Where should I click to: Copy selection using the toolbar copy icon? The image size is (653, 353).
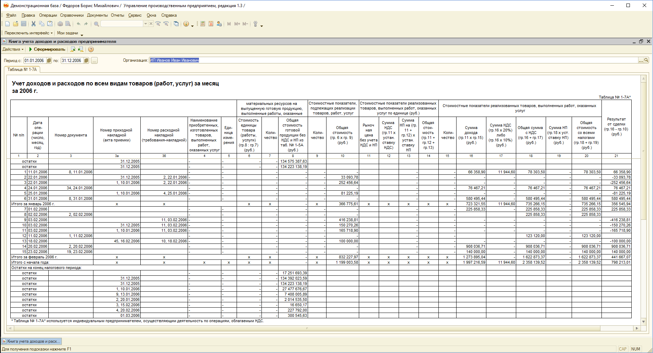click(42, 24)
